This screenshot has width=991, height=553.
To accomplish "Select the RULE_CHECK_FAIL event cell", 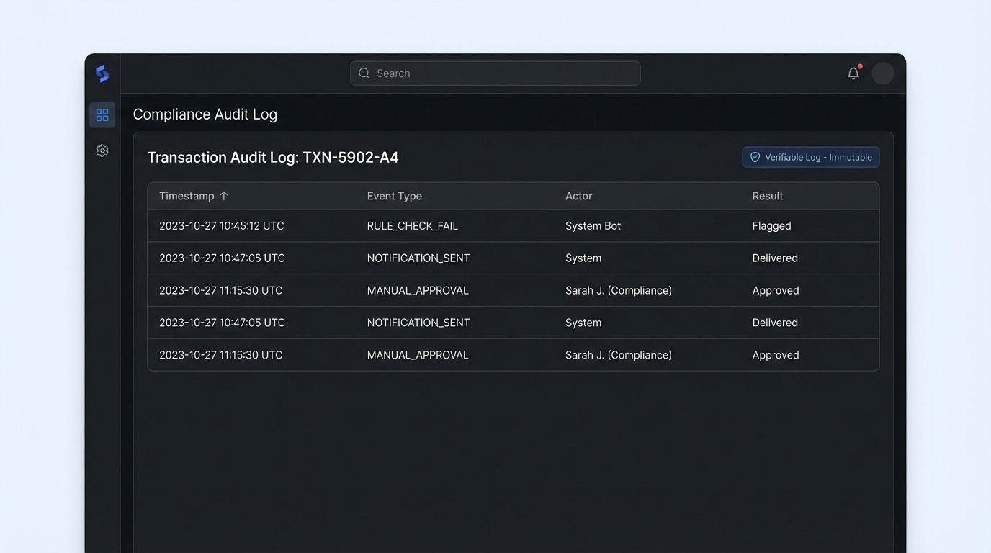I will (x=412, y=226).
